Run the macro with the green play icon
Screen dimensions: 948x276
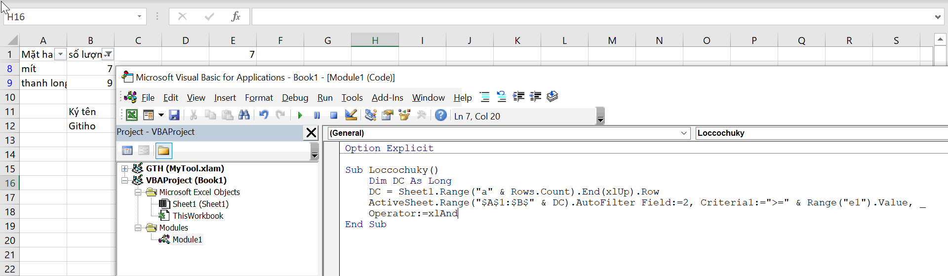point(300,116)
